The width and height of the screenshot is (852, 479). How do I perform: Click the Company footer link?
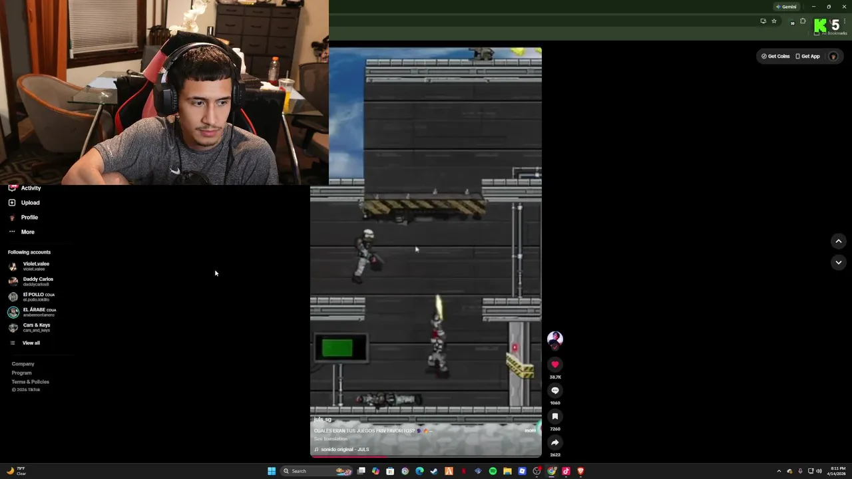(x=23, y=364)
